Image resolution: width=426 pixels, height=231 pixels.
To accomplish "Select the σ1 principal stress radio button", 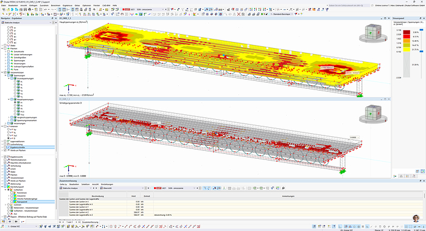I will coord(15,102).
